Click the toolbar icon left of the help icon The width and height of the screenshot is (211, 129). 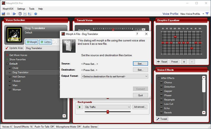pos(30,14)
